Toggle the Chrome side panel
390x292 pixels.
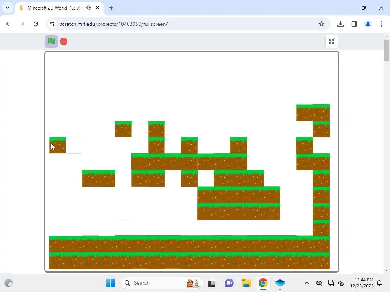click(354, 24)
